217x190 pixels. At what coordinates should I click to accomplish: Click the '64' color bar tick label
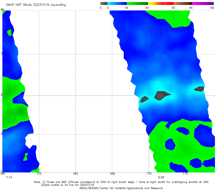(191, 8)
